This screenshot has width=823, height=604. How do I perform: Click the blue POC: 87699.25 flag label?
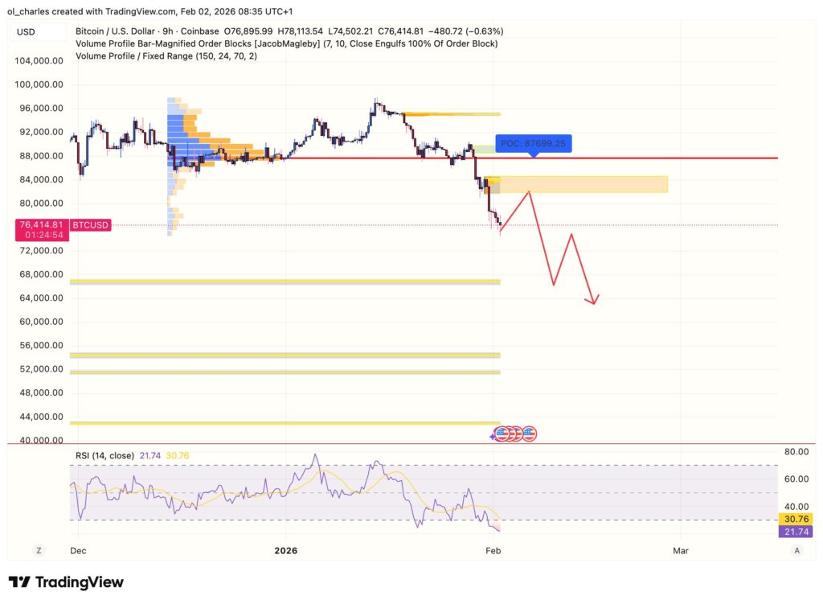(535, 144)
